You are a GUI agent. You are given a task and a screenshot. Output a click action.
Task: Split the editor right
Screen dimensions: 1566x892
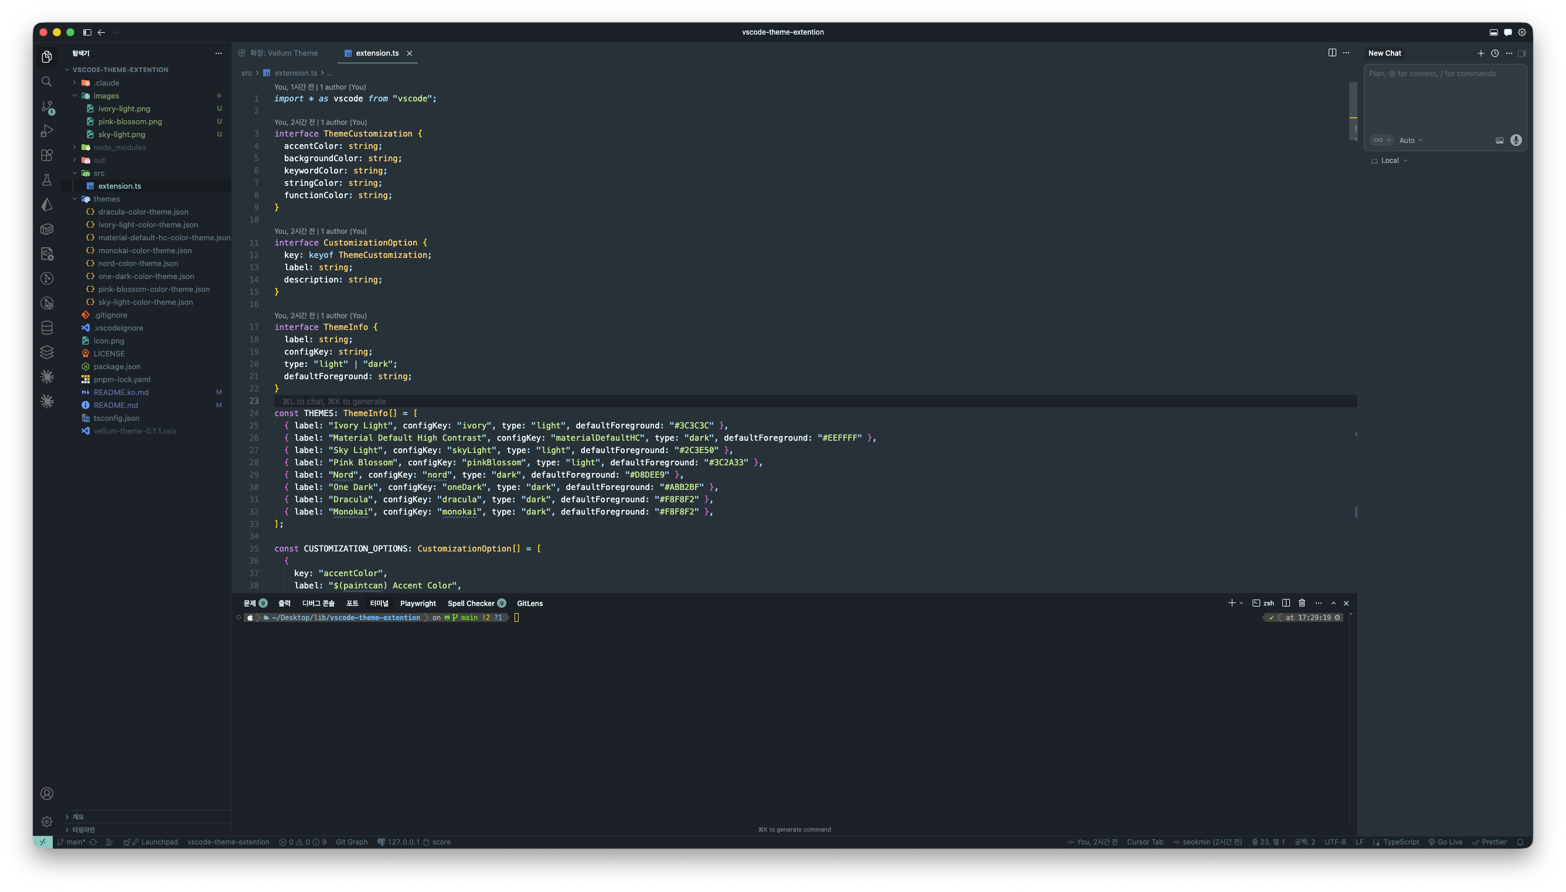[x=1332, y=53]
